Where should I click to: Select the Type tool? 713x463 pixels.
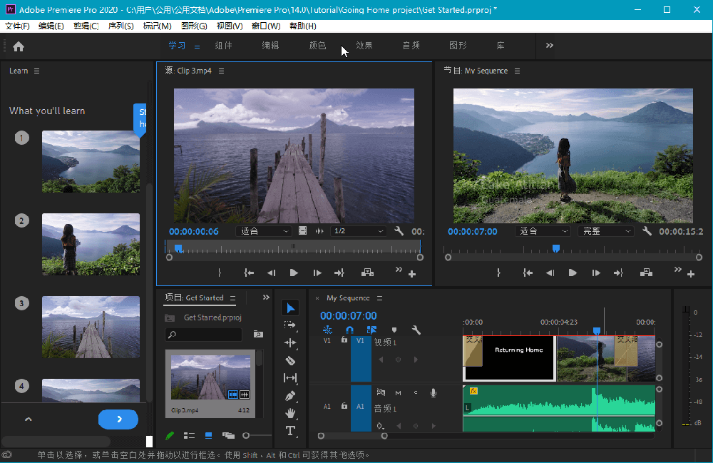coord(290,430)
